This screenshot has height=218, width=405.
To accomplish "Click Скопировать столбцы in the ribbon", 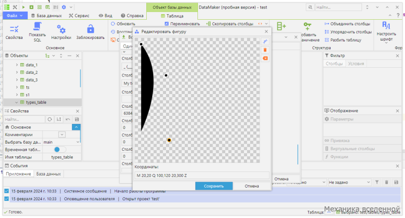I will tap(230, 24).
